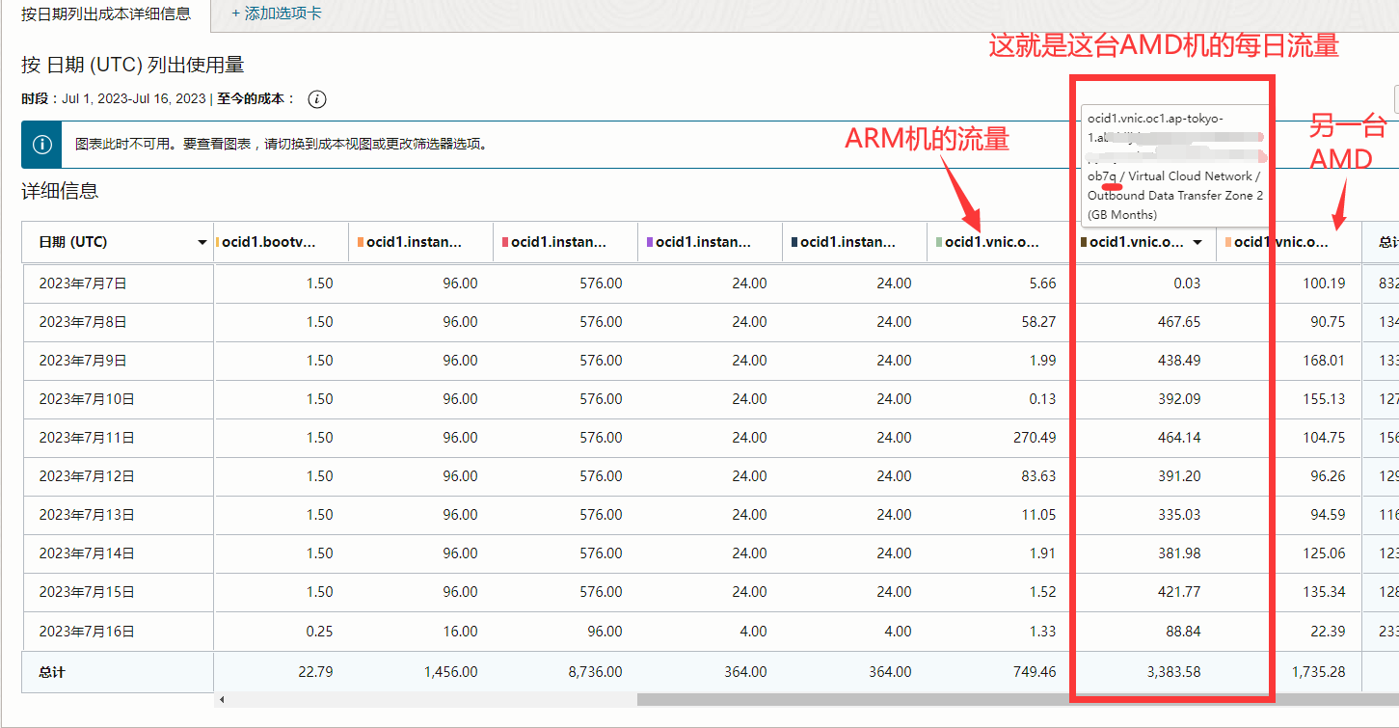This screenshot has width=1399, height=728.
Task: Click the 83.63 value cell
Action: (1038, 476)
